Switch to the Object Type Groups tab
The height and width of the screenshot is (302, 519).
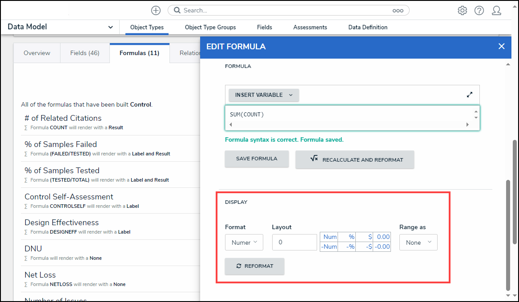(x=210, y=28)
